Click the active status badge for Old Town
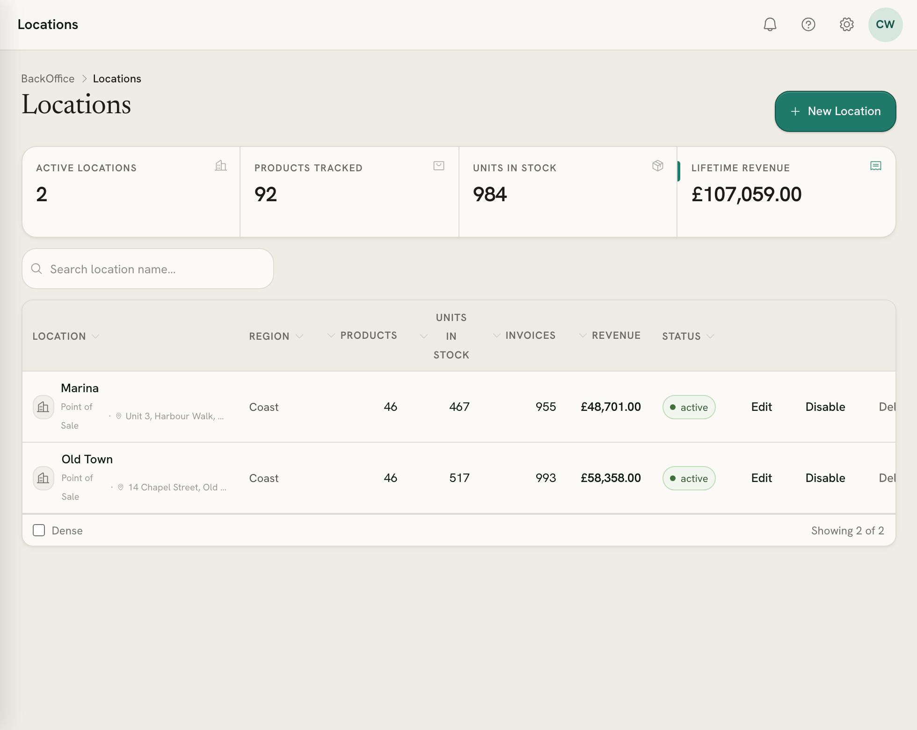 [x=689, y=478]
